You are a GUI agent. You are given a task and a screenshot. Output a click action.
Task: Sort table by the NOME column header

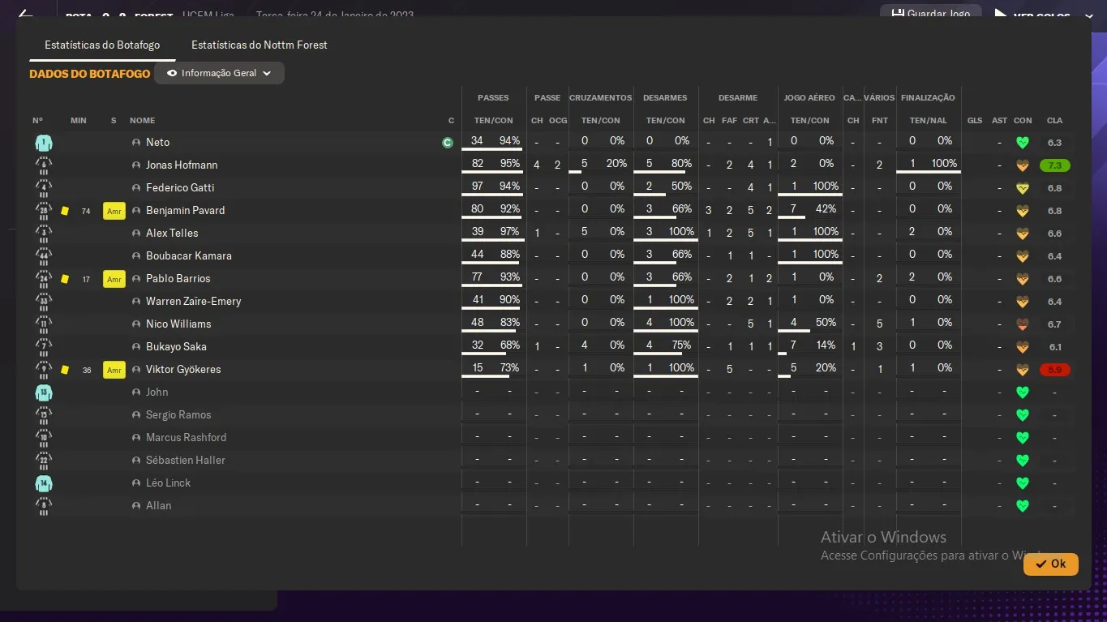[x=142, y=121]
